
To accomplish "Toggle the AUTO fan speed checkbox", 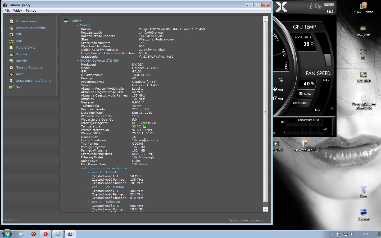I will [301, 94].
